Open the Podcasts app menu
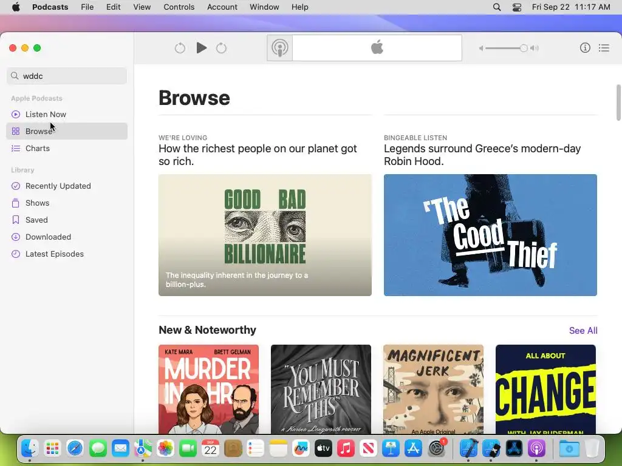Screen dimensions: 622x466 coord(50,7)
